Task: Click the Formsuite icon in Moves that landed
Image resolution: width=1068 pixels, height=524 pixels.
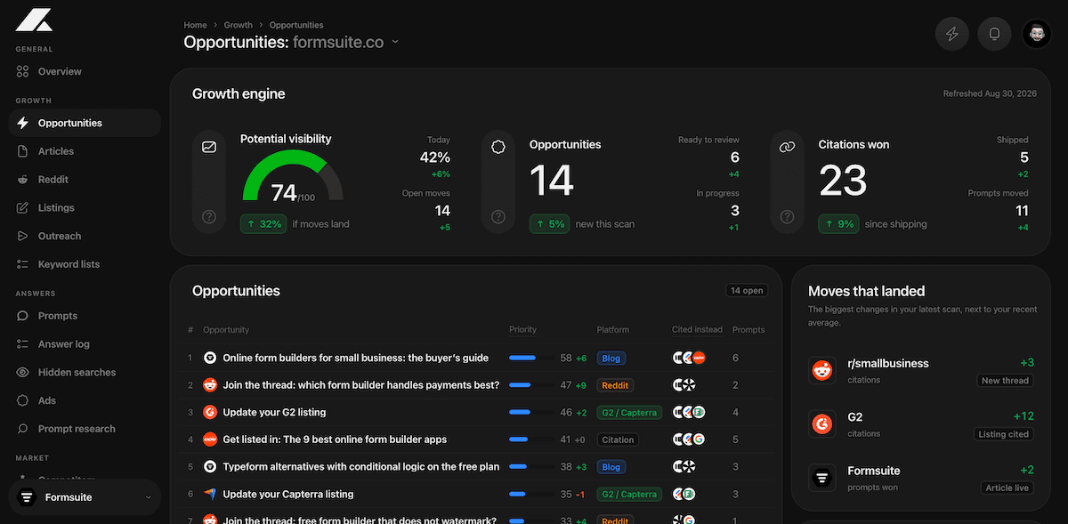Action: [822, 478]
